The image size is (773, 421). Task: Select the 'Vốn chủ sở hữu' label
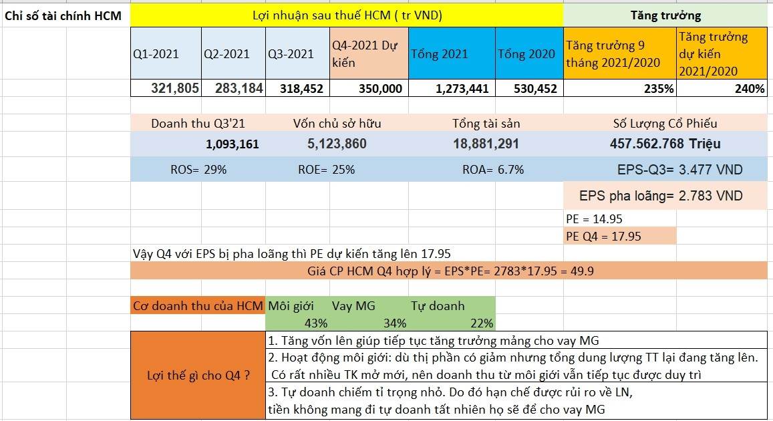[337, 123]
